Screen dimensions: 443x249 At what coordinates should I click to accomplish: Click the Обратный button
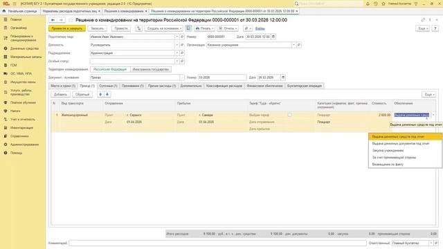click(82, 94)
